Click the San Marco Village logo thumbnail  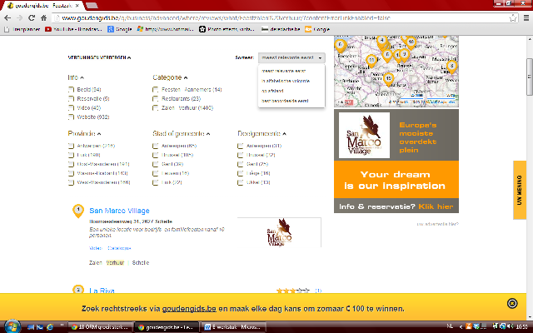pos(270,234)
